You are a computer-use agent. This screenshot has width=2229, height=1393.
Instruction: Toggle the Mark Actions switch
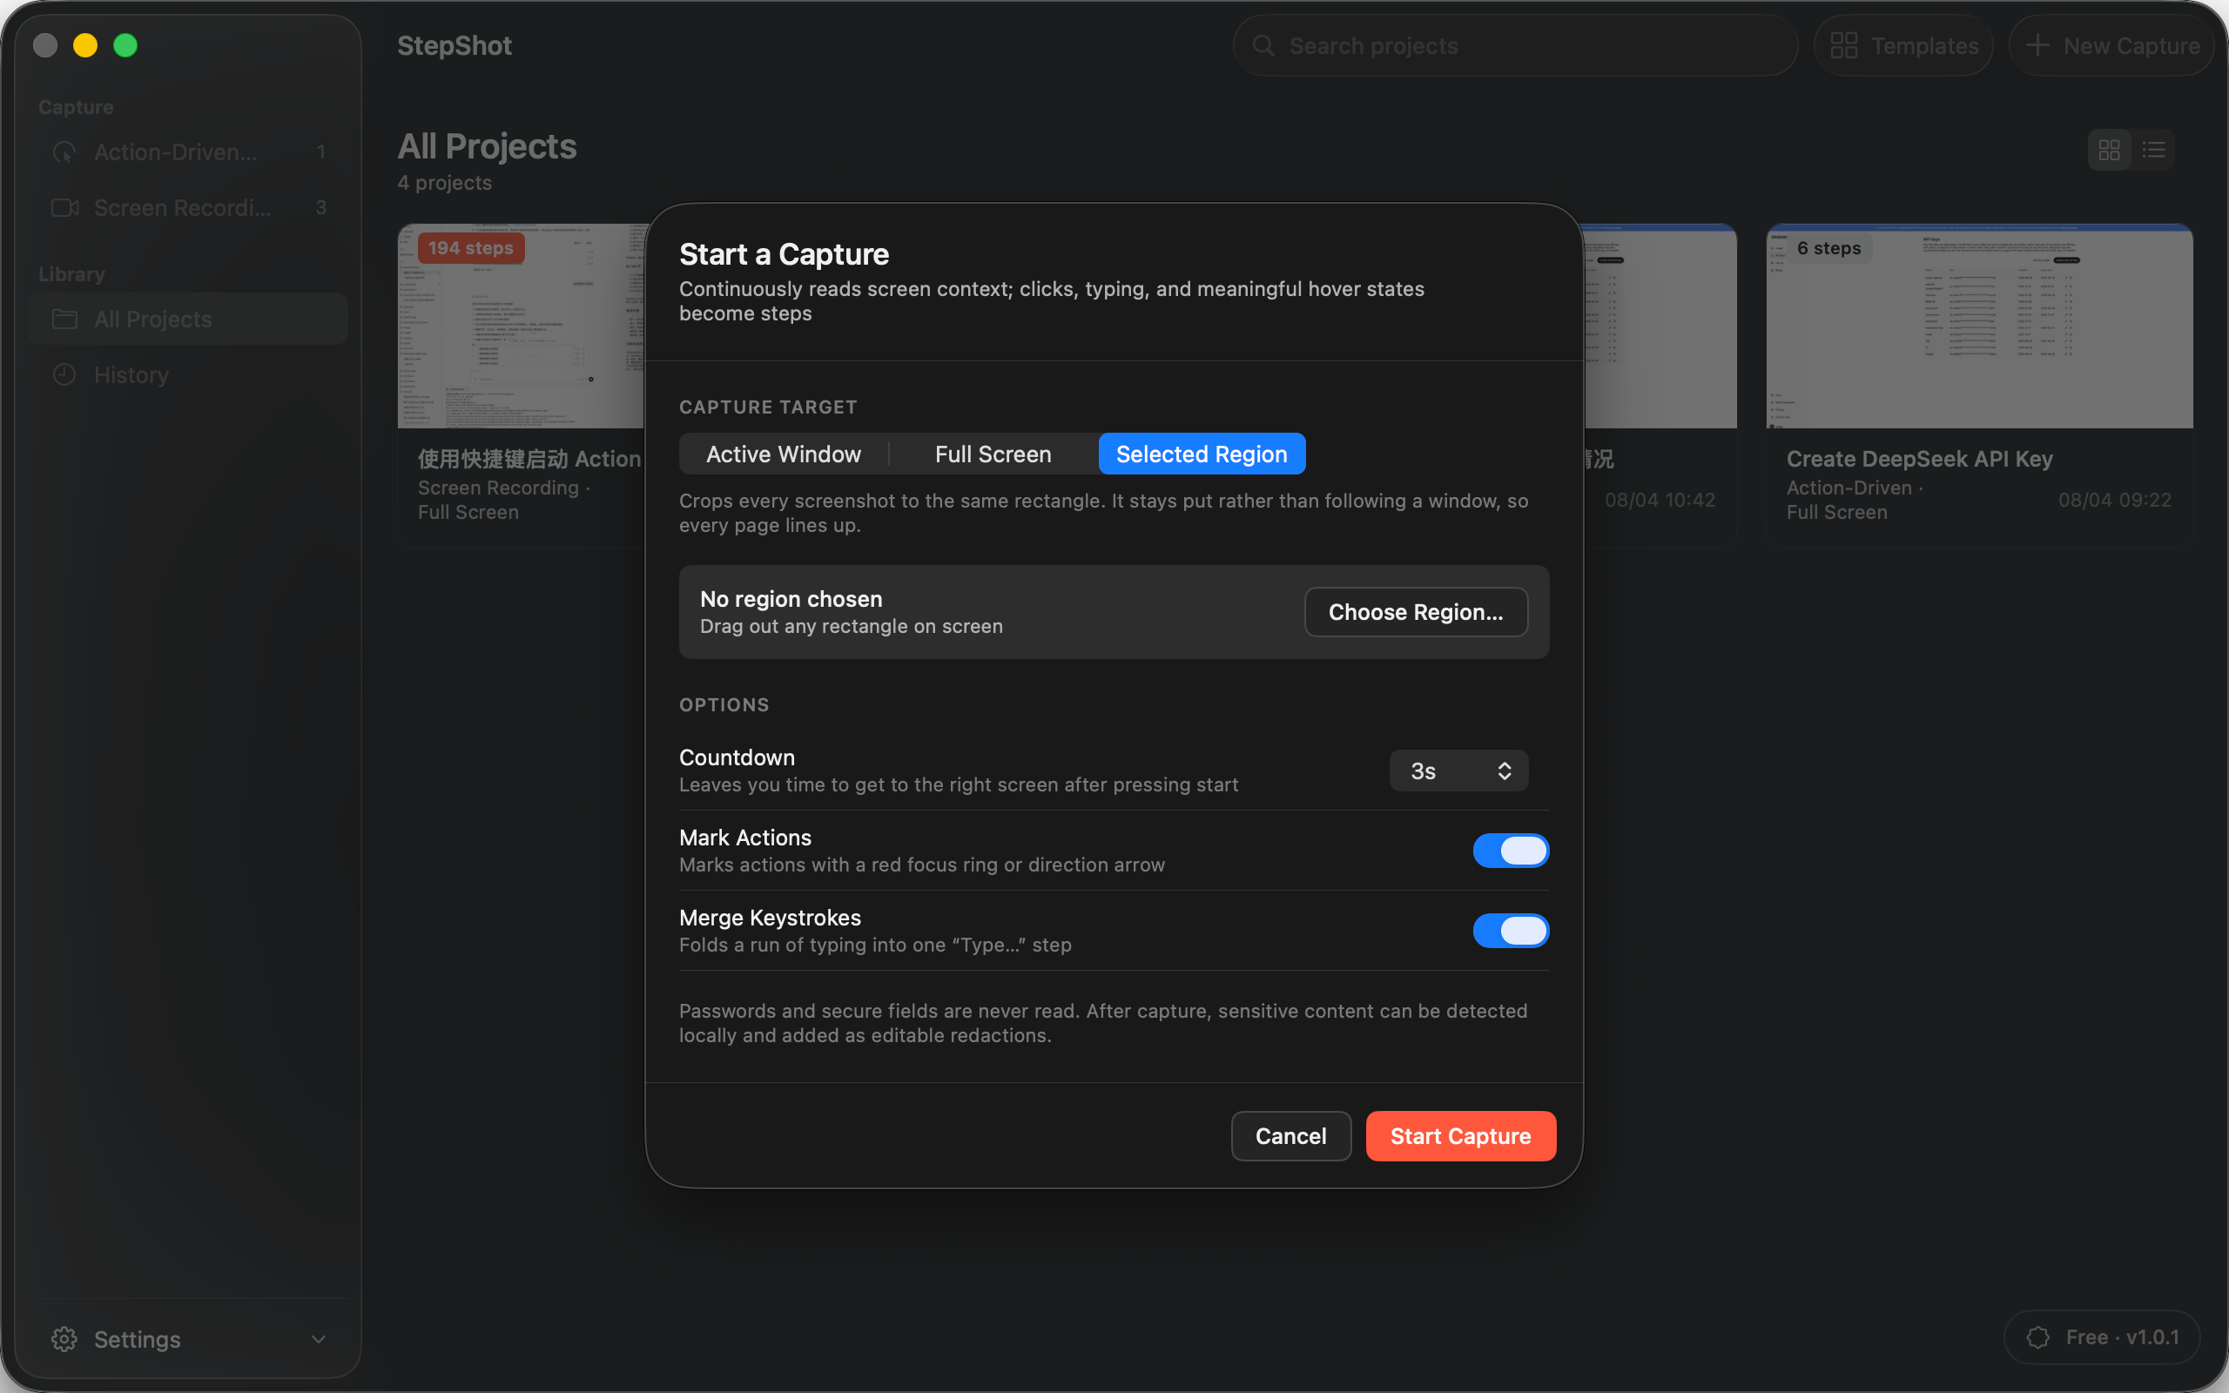coord(1510,851)
